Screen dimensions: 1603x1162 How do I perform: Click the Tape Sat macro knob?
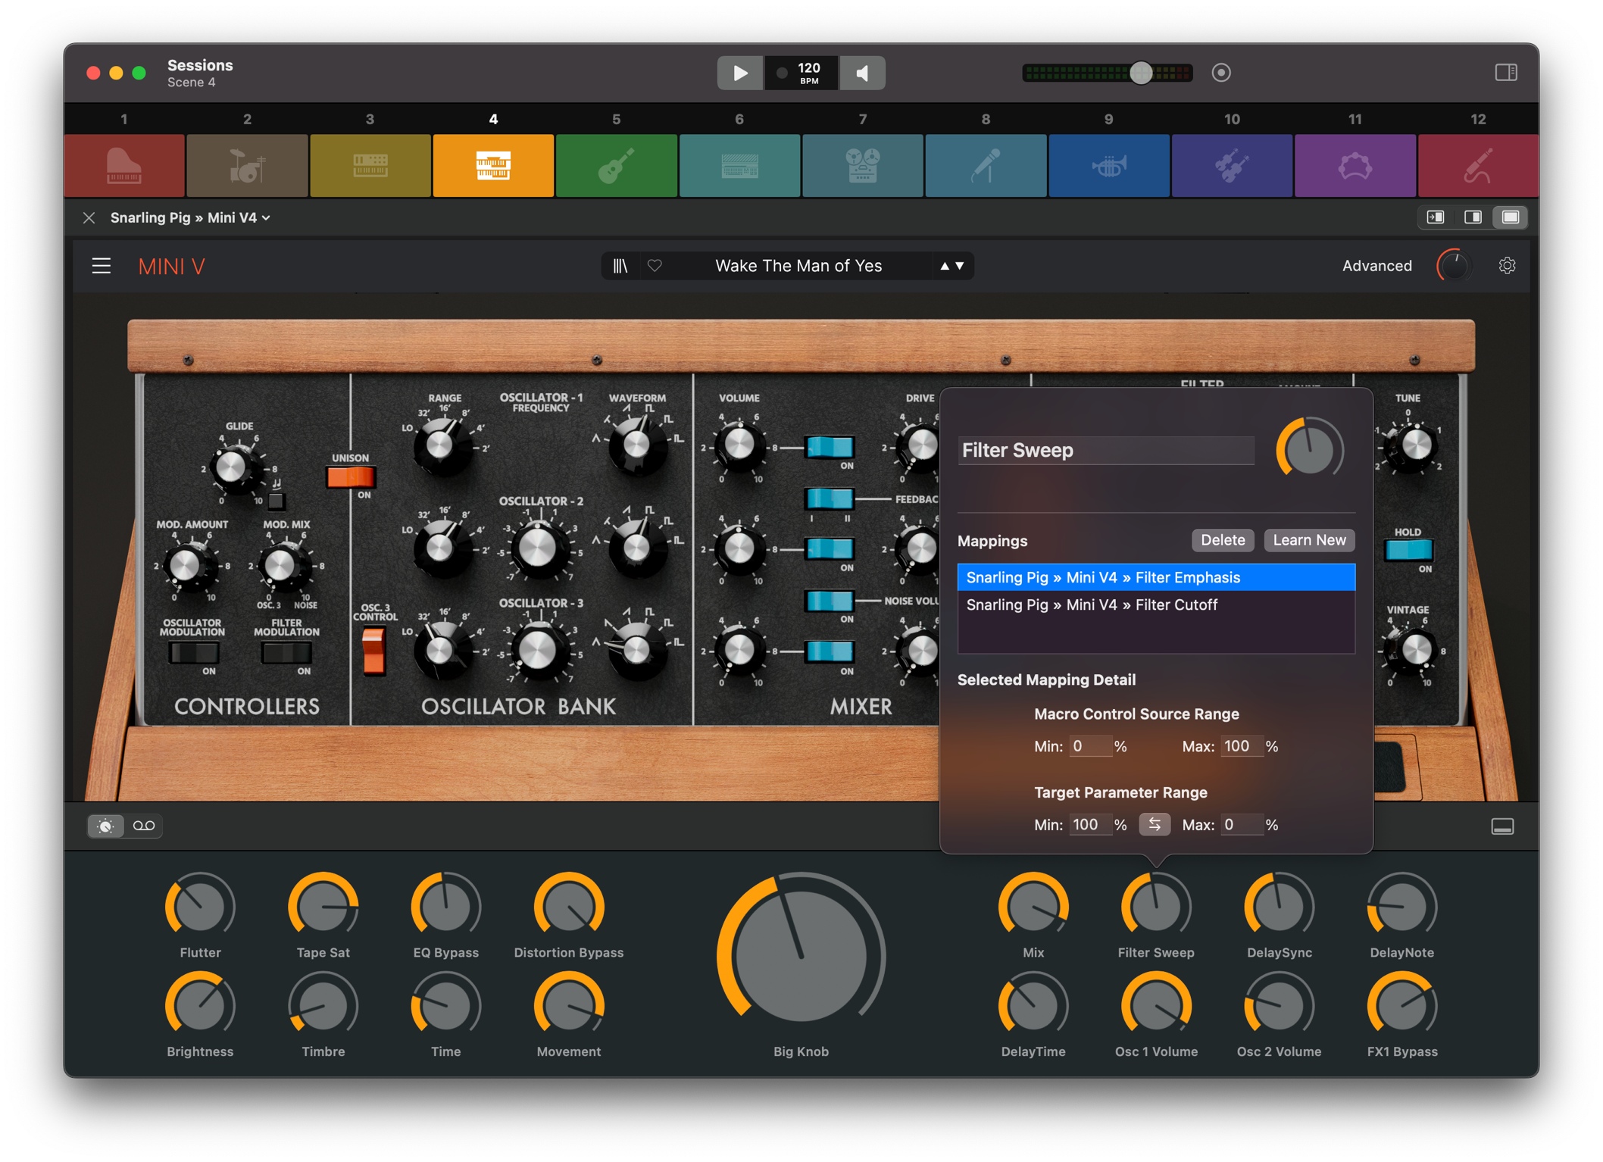click(323, 907)
